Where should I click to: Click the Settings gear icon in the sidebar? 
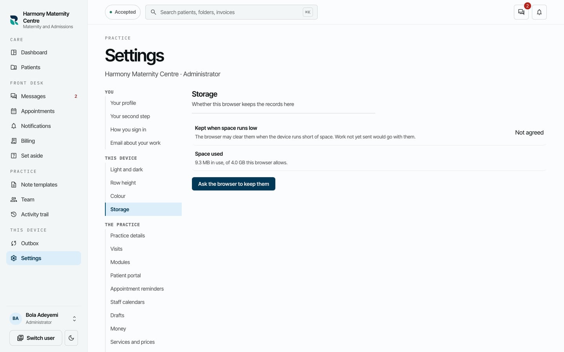point(14,258)
